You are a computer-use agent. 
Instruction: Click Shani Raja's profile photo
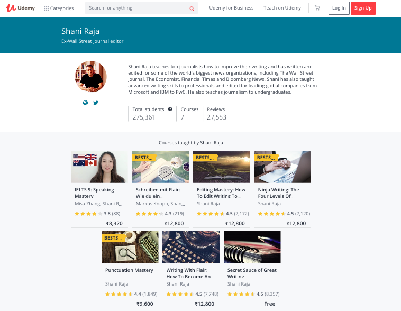[91, 77]
